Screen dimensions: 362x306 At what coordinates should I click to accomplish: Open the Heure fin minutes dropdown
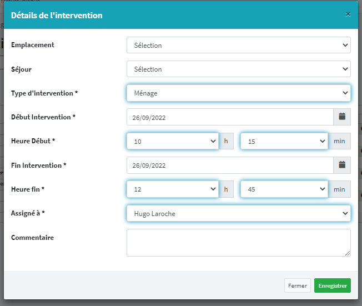pos(284,189)
